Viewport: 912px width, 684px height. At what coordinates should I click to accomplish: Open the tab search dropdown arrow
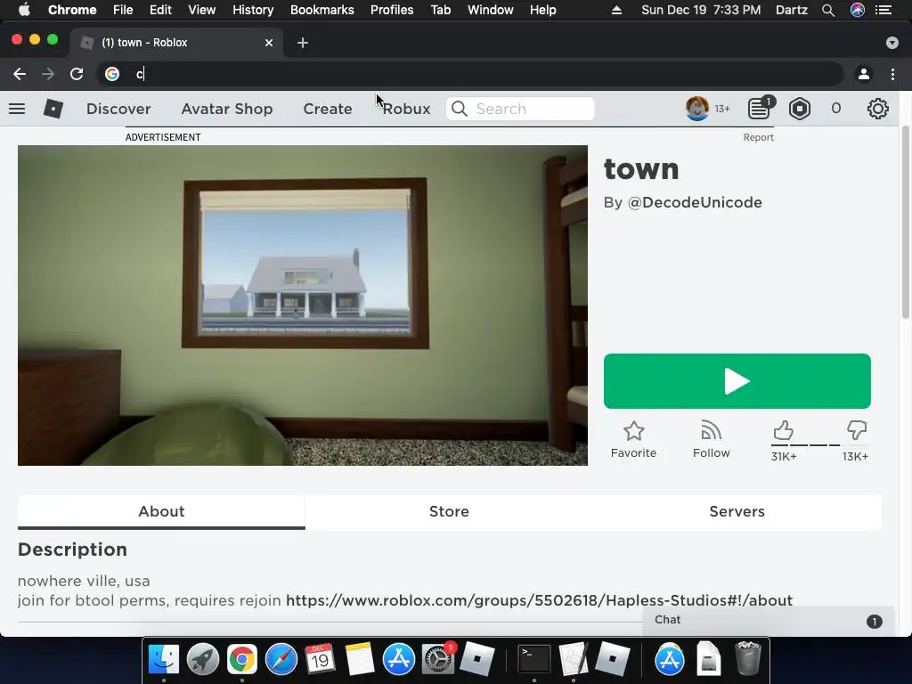(892, 43)
